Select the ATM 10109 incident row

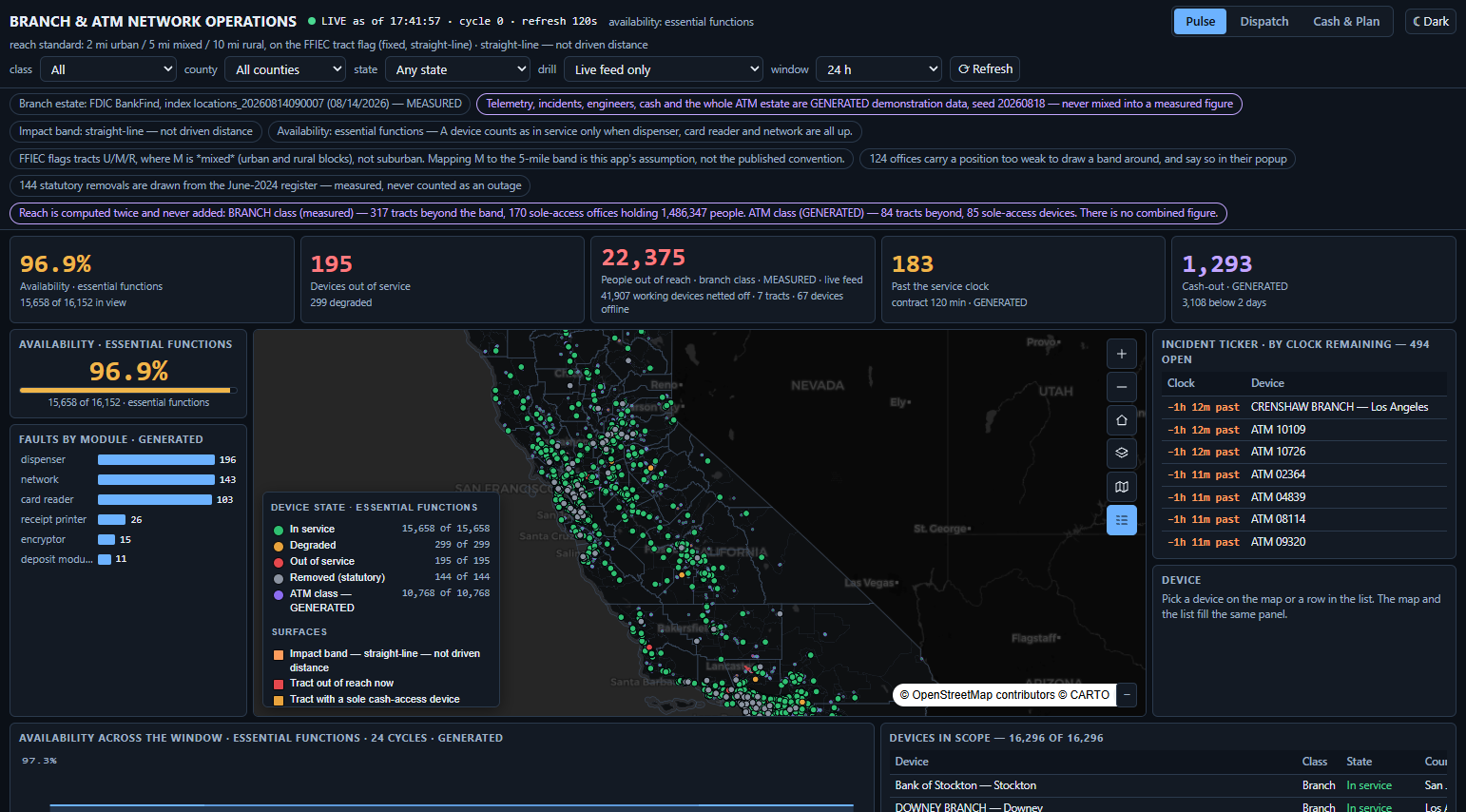[1304, 430]
